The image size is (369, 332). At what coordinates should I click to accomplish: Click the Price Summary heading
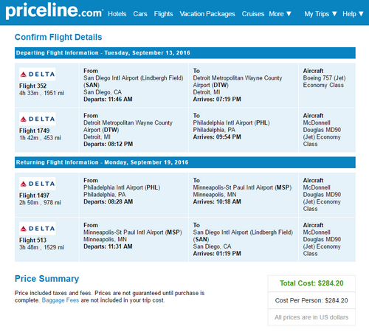(46, 279)
